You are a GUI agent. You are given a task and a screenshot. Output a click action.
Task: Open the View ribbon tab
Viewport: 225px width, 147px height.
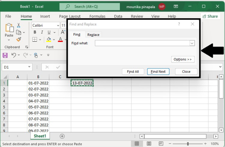pos(155,16)
